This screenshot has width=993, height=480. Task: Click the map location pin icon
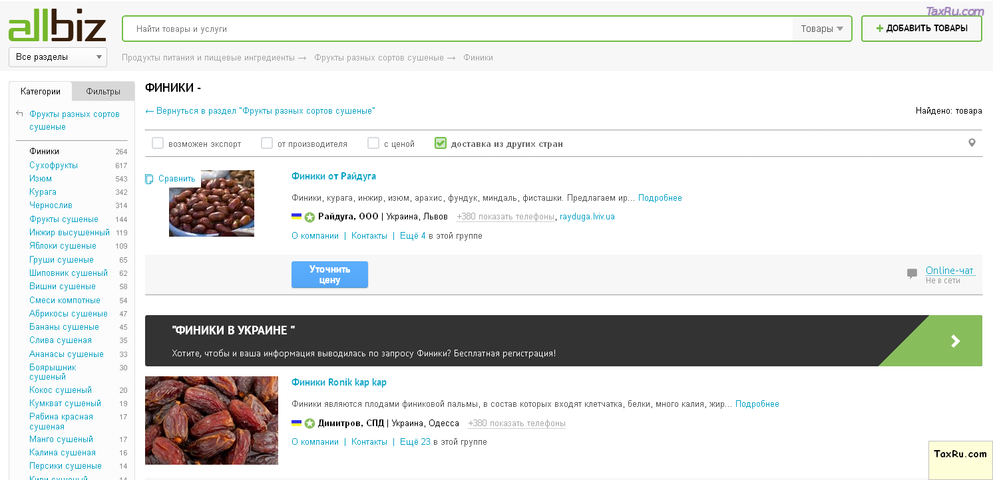(972, 143)
